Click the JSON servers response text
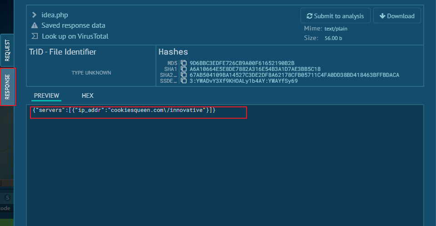 [x=124, y=110]
